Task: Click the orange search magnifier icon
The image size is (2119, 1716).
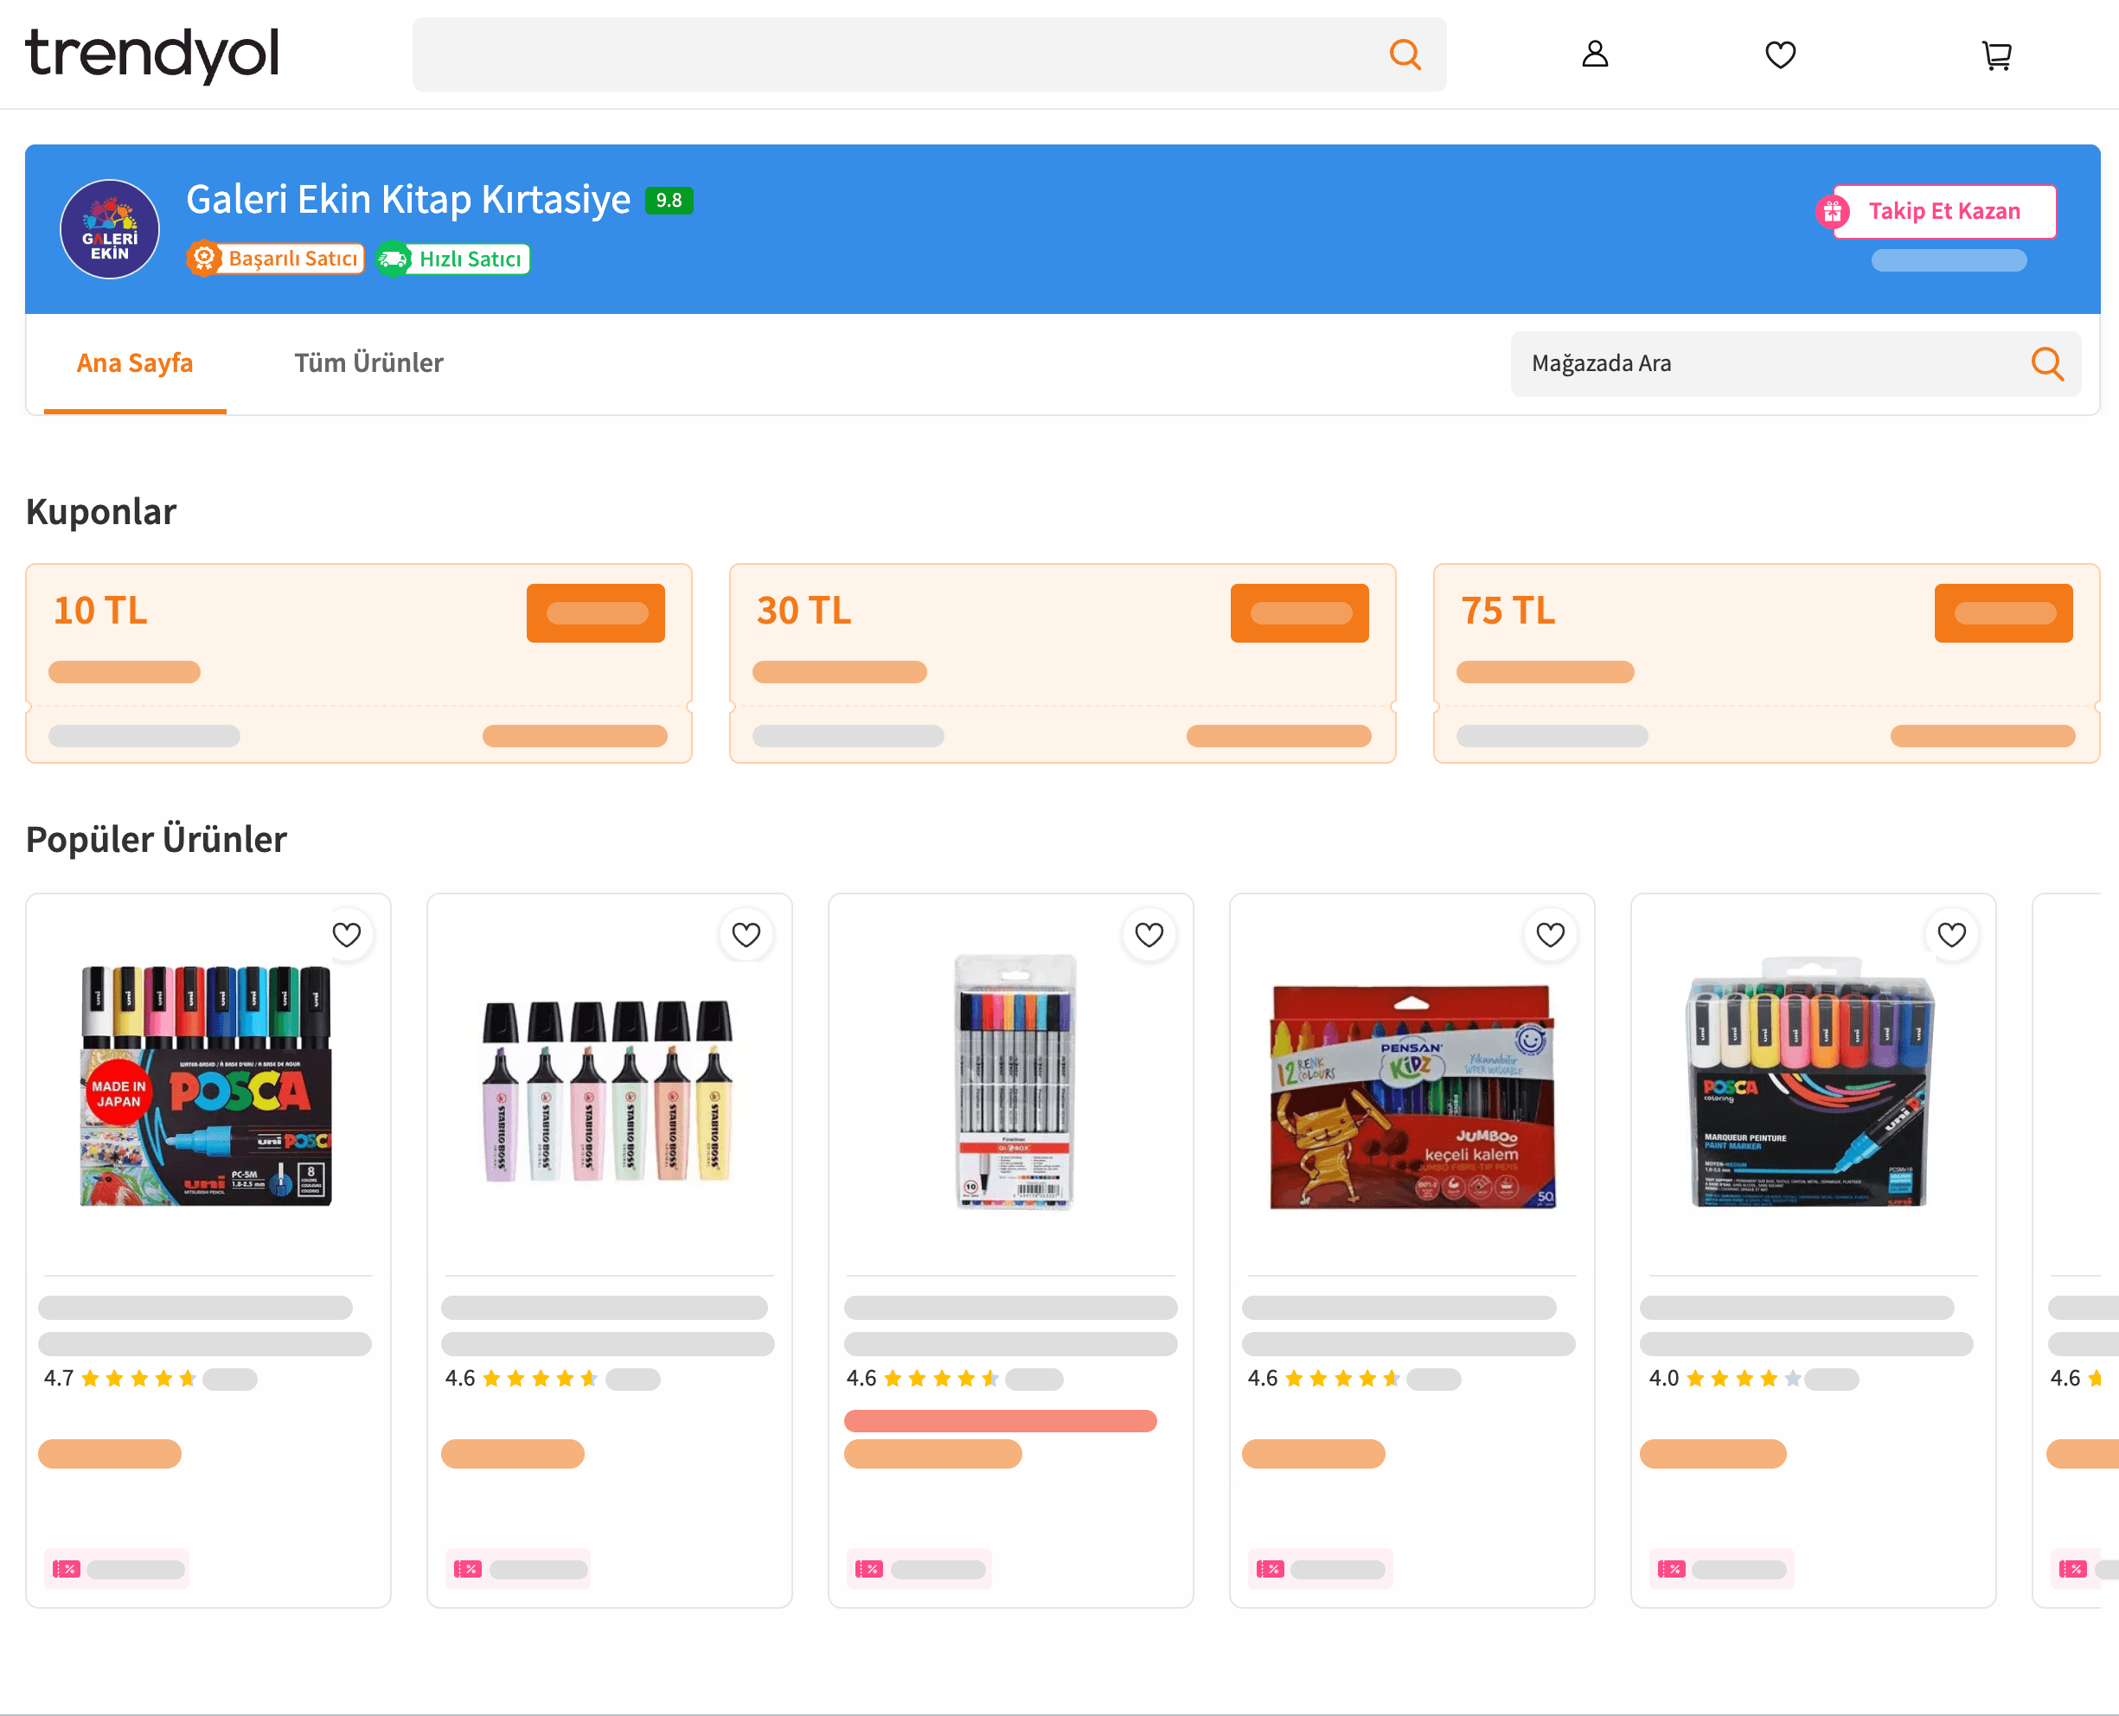Action: click(x=1405, y=54)
